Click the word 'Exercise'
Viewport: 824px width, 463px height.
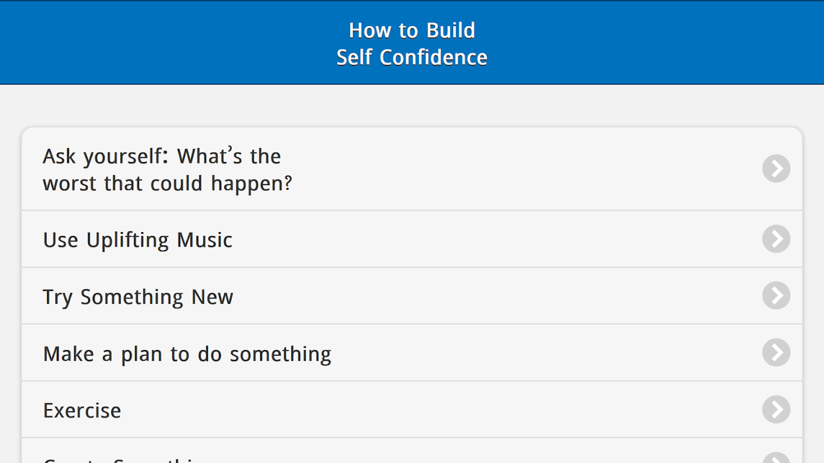click(x=82, y=410)
